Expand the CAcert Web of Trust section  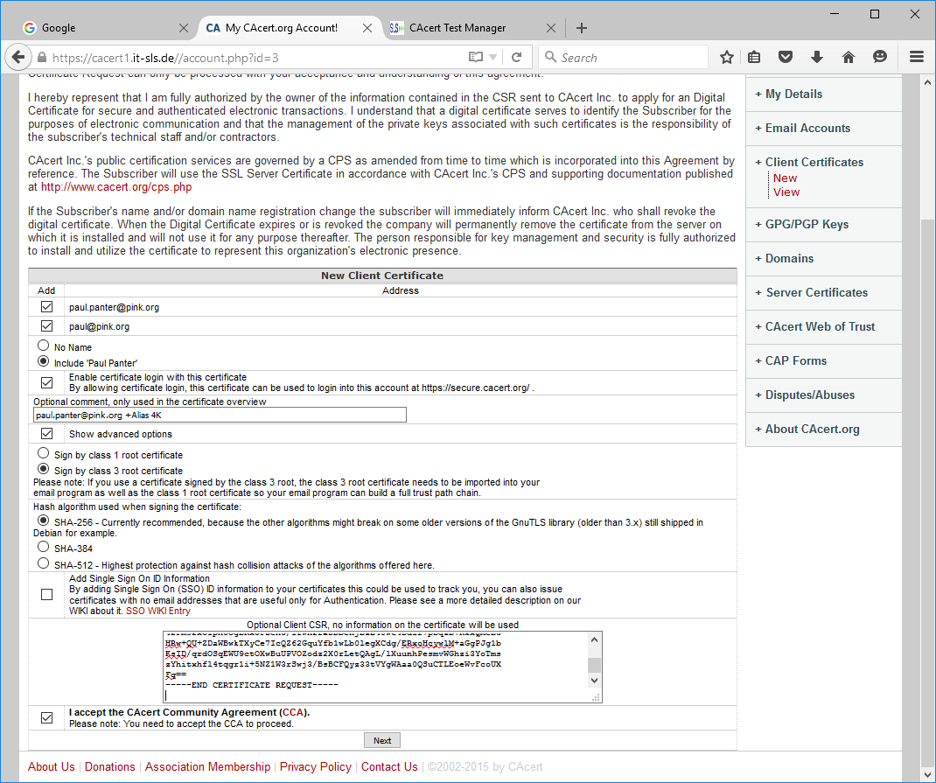820,326
